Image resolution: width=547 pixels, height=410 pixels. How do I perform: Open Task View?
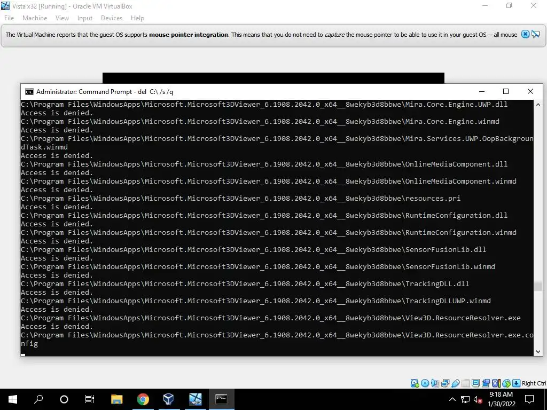pyautogui.click(x=90, y=399)
